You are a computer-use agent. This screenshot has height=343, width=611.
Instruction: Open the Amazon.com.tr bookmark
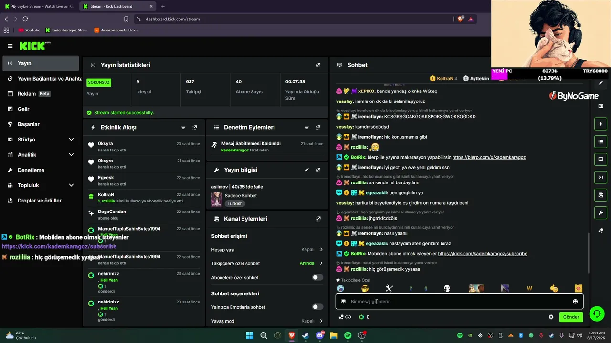[116, 30]
